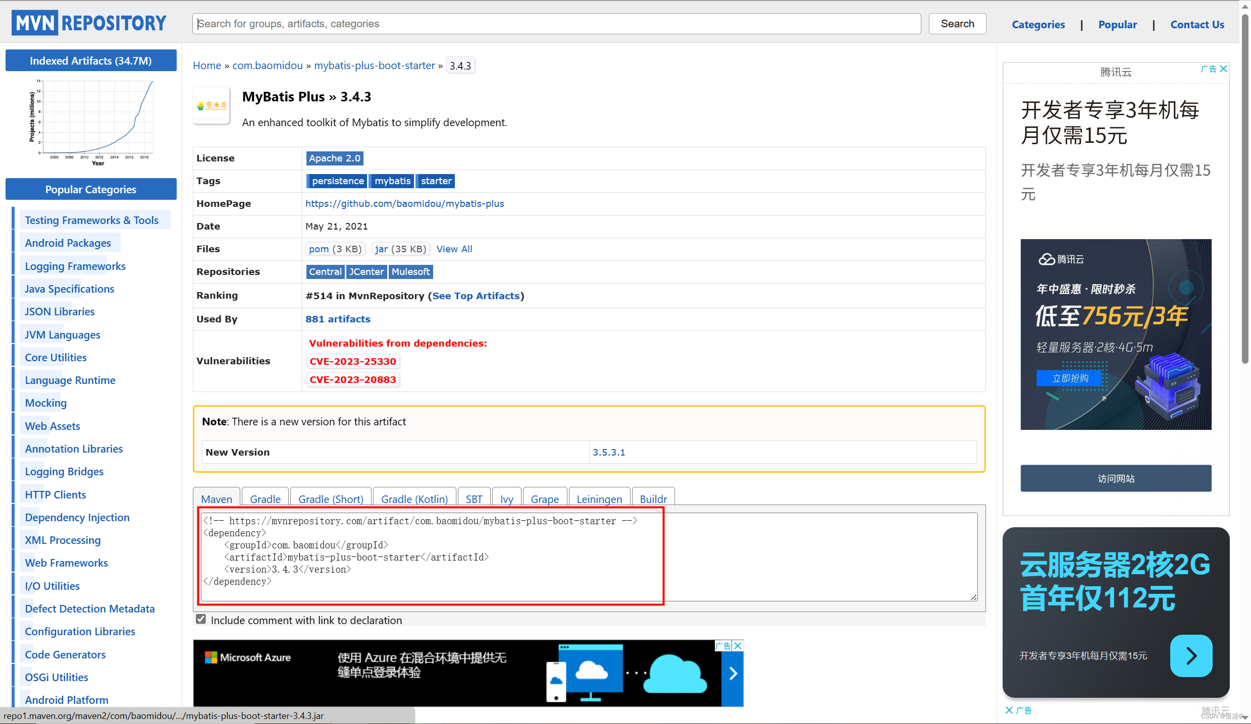The width and height of the screenshot is (1251, 724).
Task: Click Popular in the top navigation
Action: 1117,24
